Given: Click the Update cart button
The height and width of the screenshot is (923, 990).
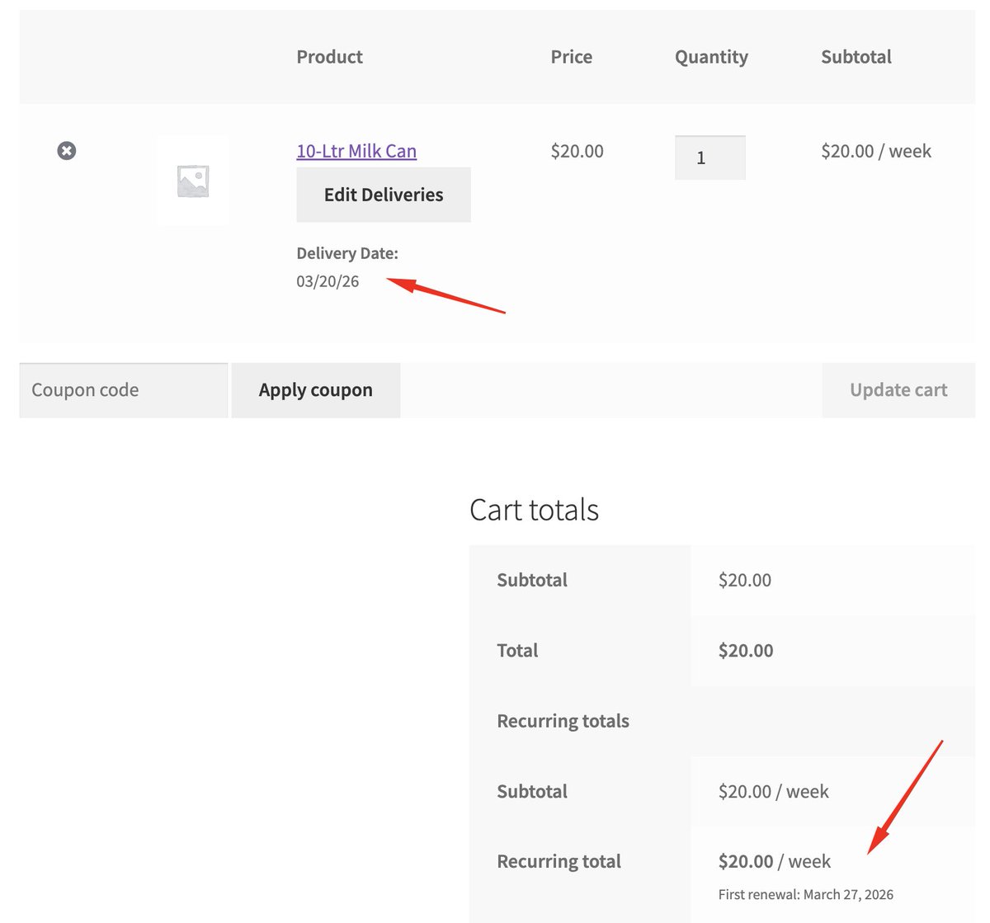Looking at the screenshot, I should (x=898, y=389).
